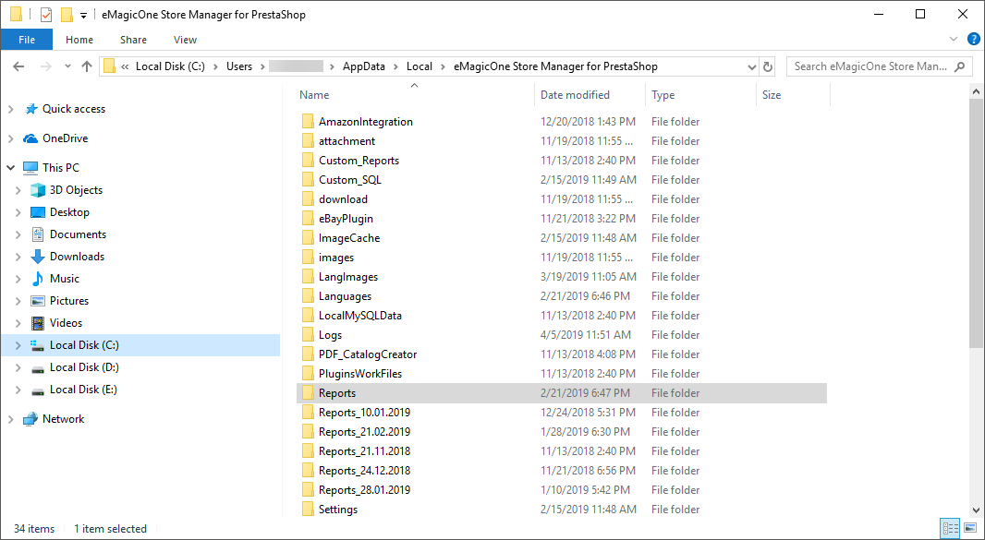Switch to the Home ribbon tab
The width and height of the screenshot is (985, 540).
(x=79, y=40)
